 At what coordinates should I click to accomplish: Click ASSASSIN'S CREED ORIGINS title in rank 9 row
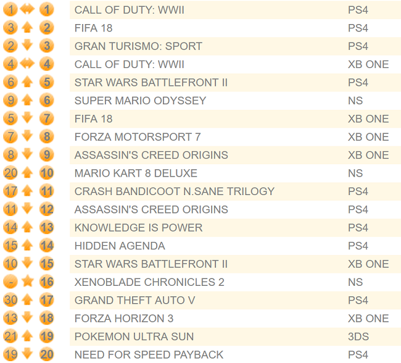tap(151, 155)
